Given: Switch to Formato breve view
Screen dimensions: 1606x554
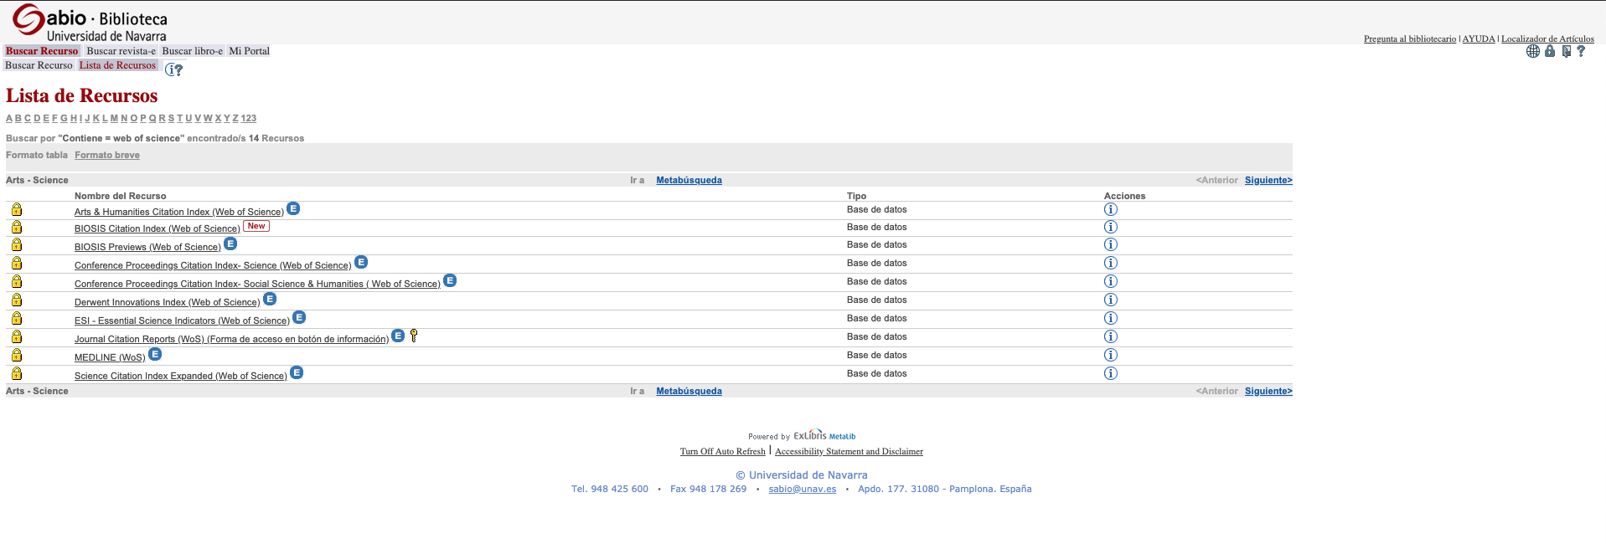Looking at the screenshot, I should pos(107,155).
